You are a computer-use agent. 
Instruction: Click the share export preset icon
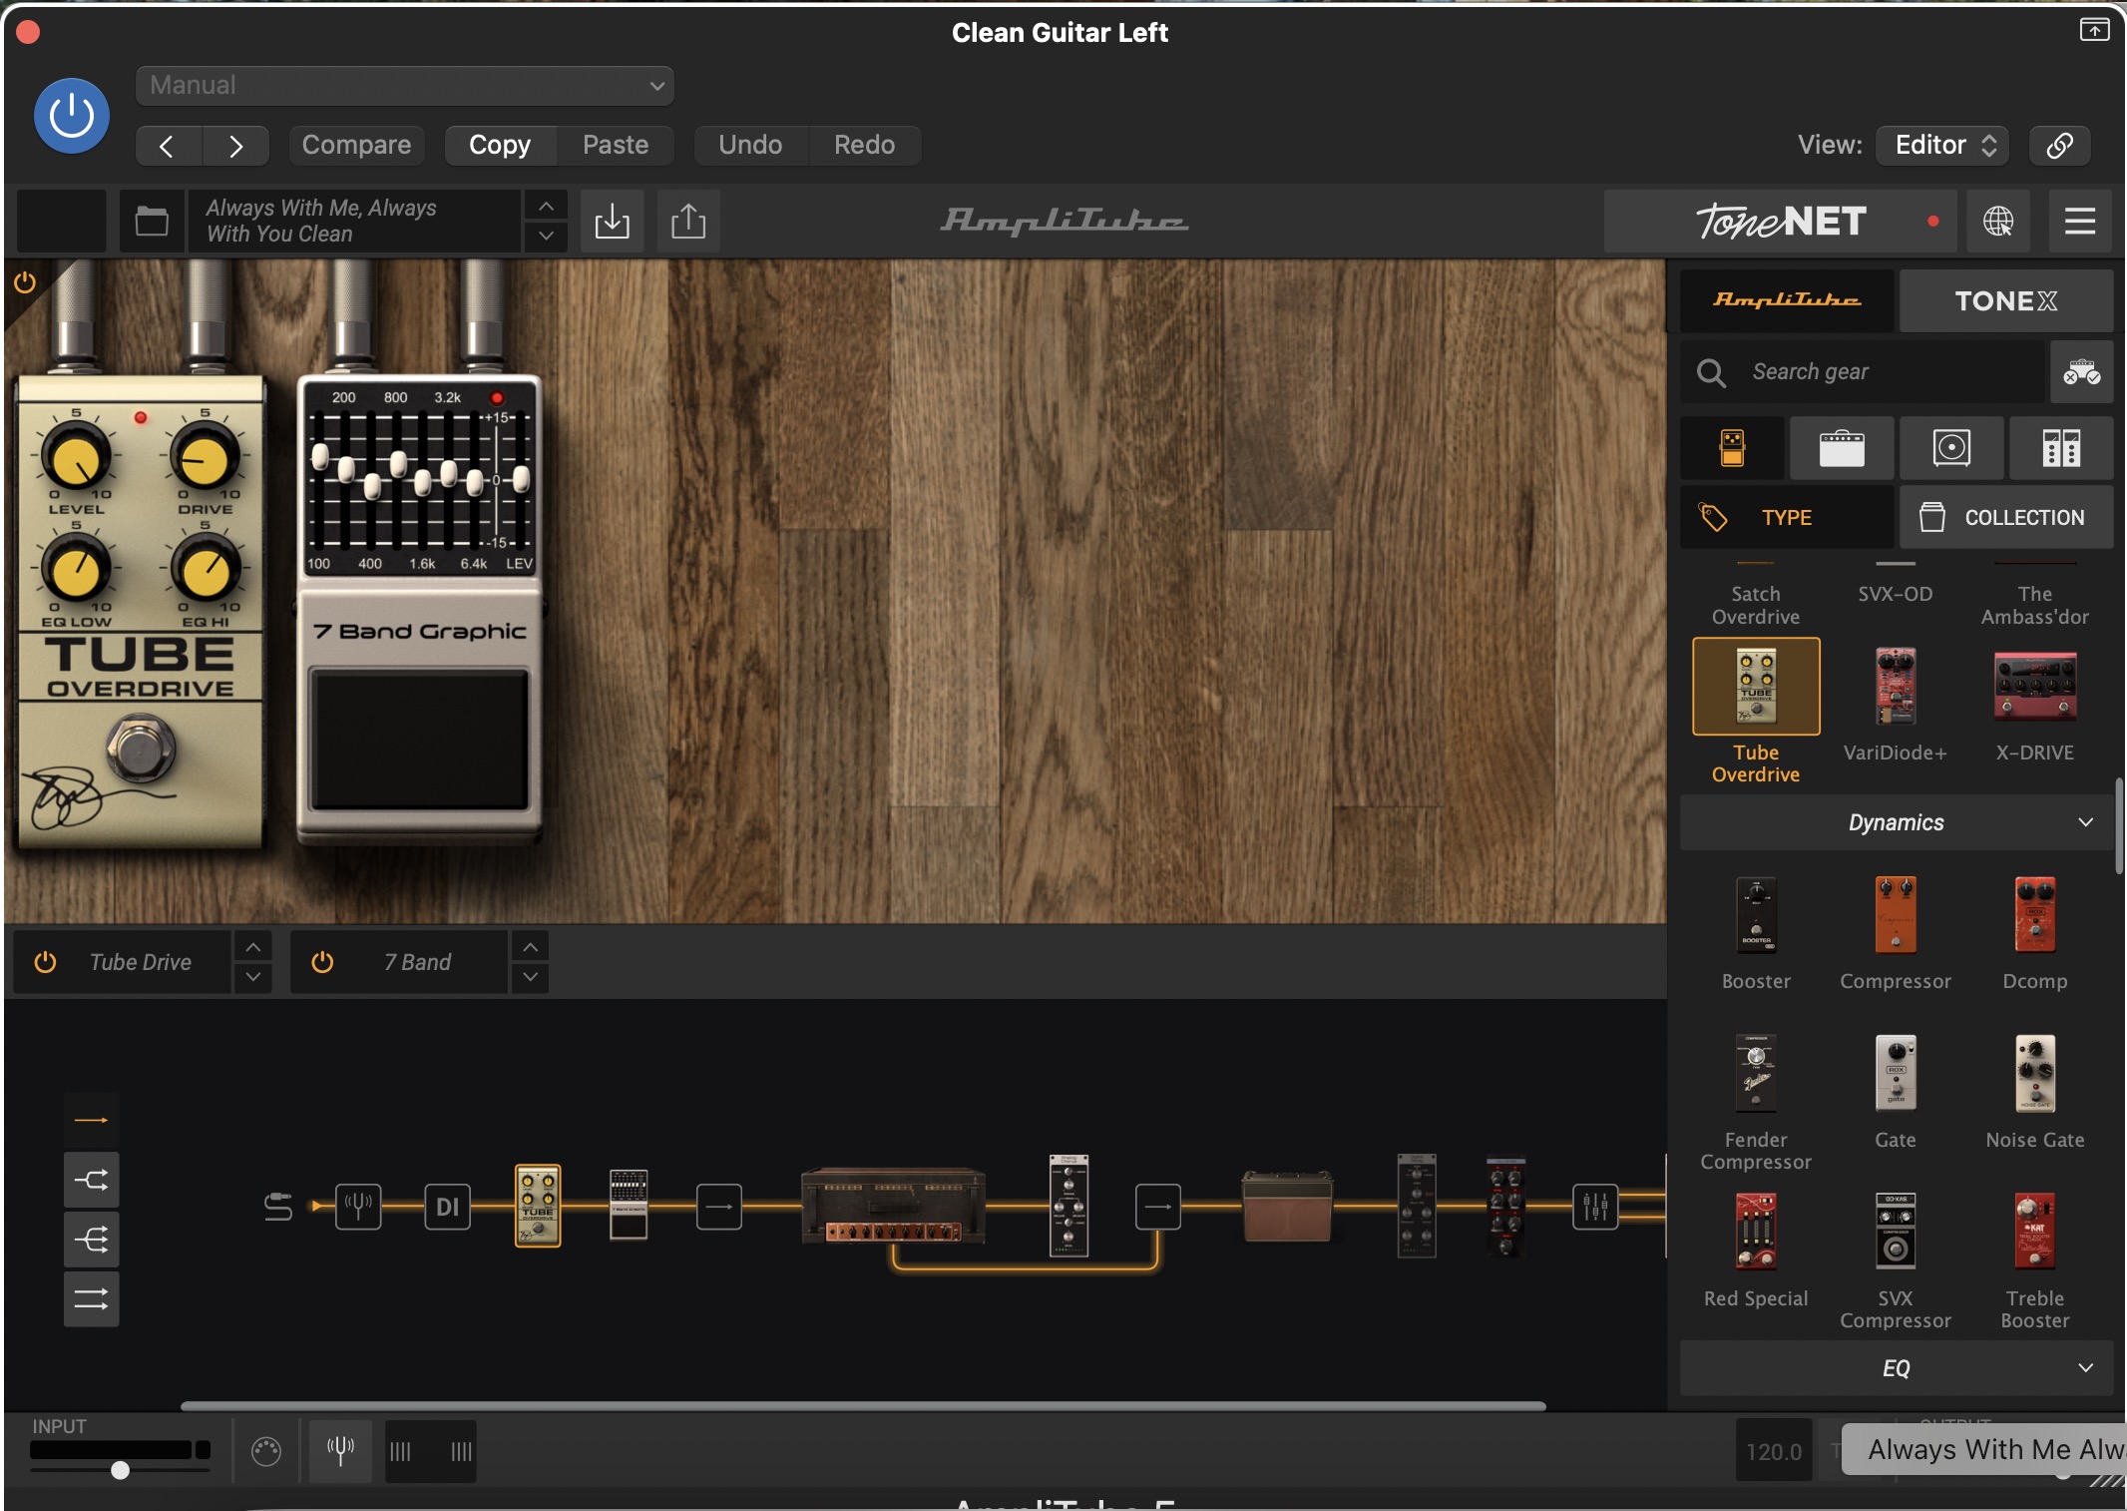coord(688,221)
